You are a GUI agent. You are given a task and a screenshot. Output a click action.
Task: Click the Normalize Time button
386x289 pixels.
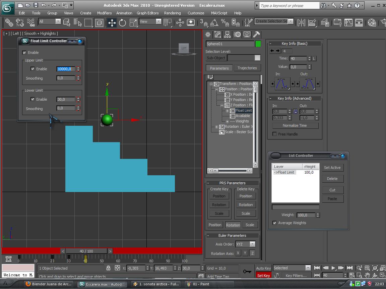[295, 125]
